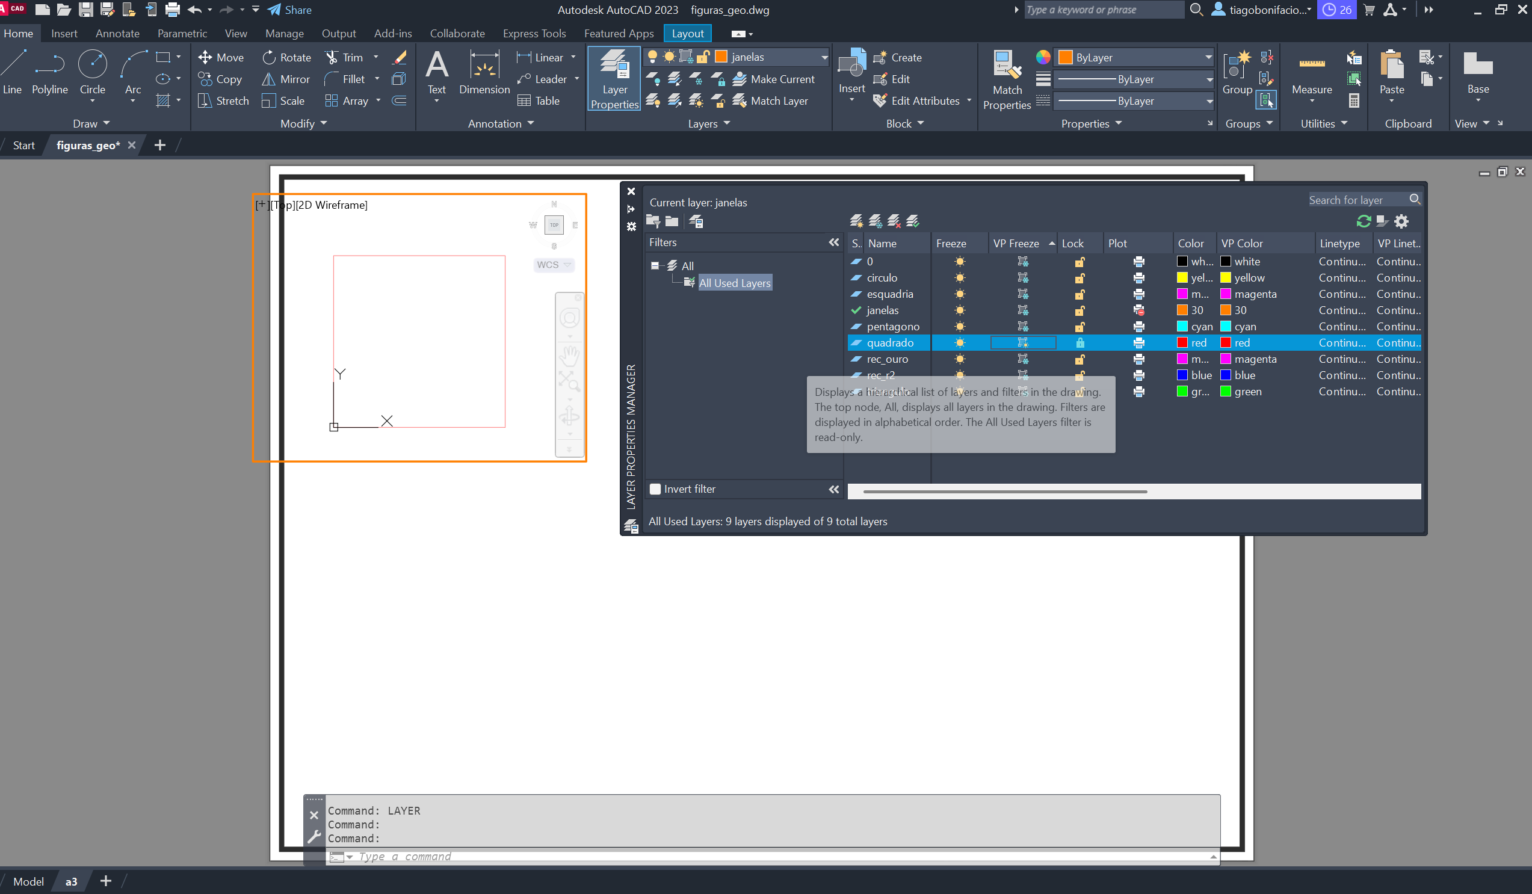Screen dimensions: 1532x894
Task: Collapse the All filter tree node
Action: click(x=655, y=265)
